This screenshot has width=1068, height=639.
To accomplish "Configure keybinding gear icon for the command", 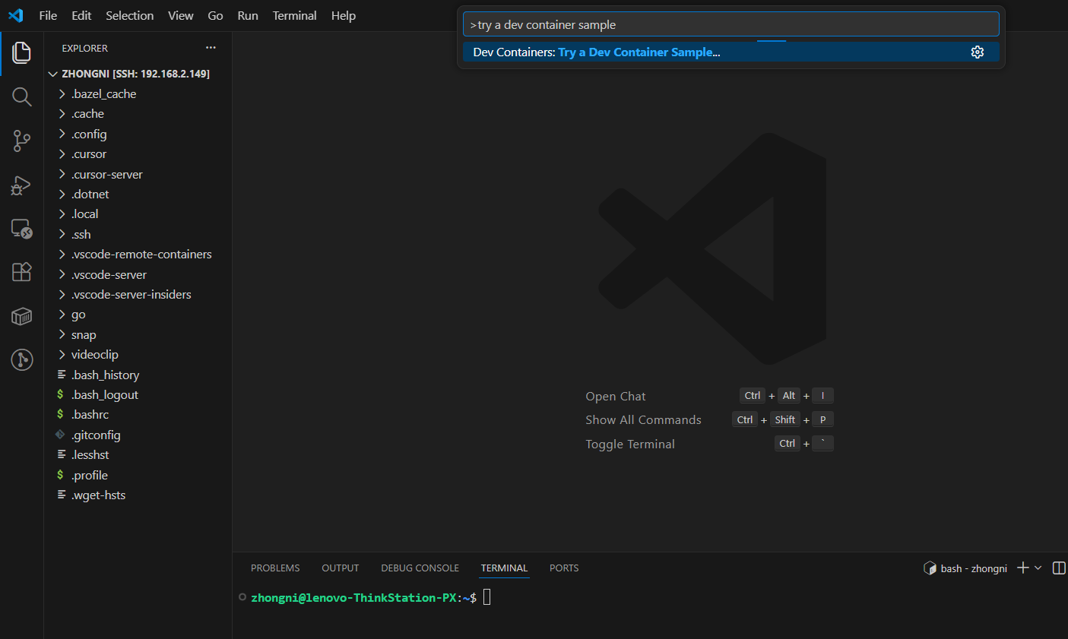I will click(x=978, y=52).
